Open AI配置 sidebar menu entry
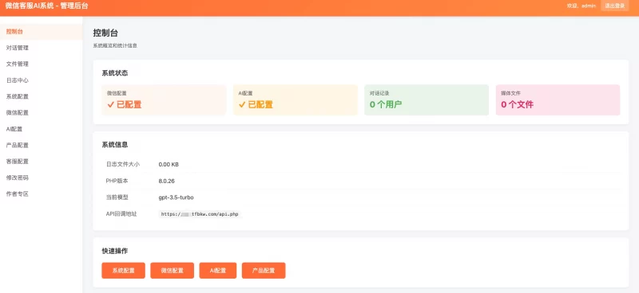Viewport: 639px width, 293px height. pyautogui.click(x=42, y=129)
